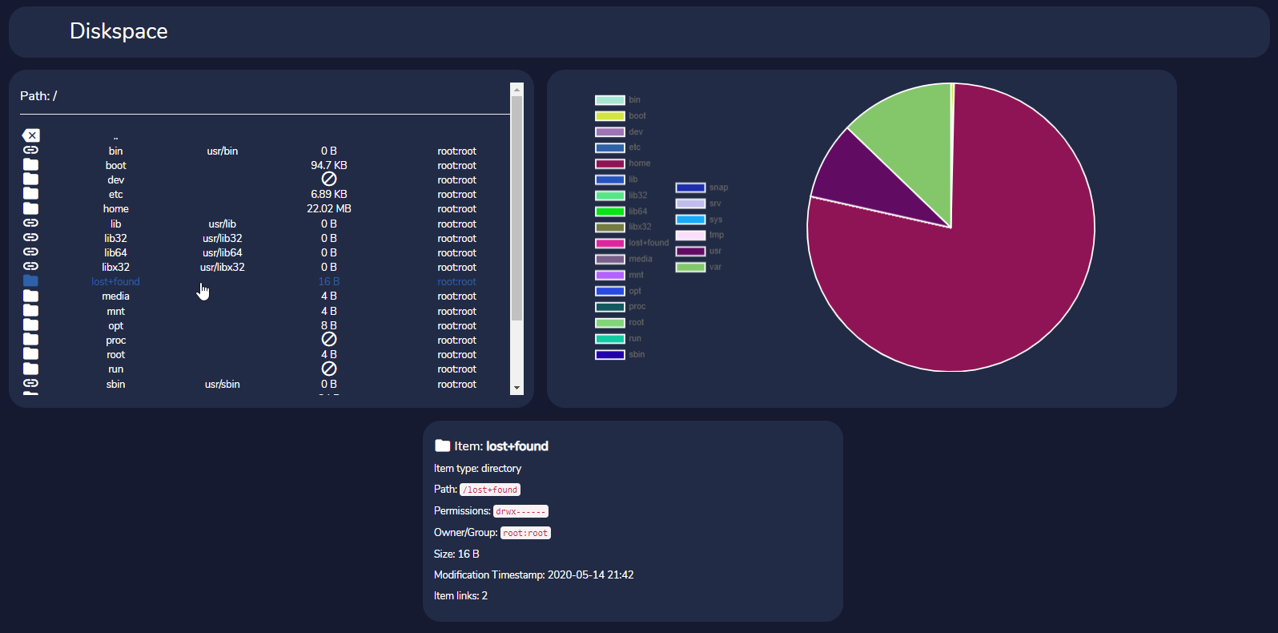Click the no-size symbol in proc row
1278x633 pixels.
(329, 339)
